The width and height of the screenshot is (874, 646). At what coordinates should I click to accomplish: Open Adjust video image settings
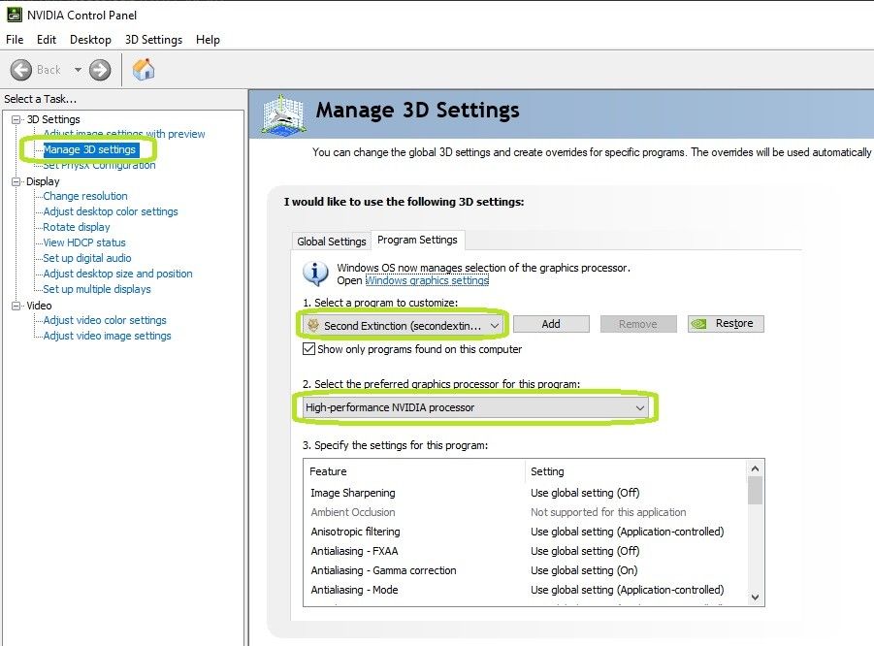(107, 337)
